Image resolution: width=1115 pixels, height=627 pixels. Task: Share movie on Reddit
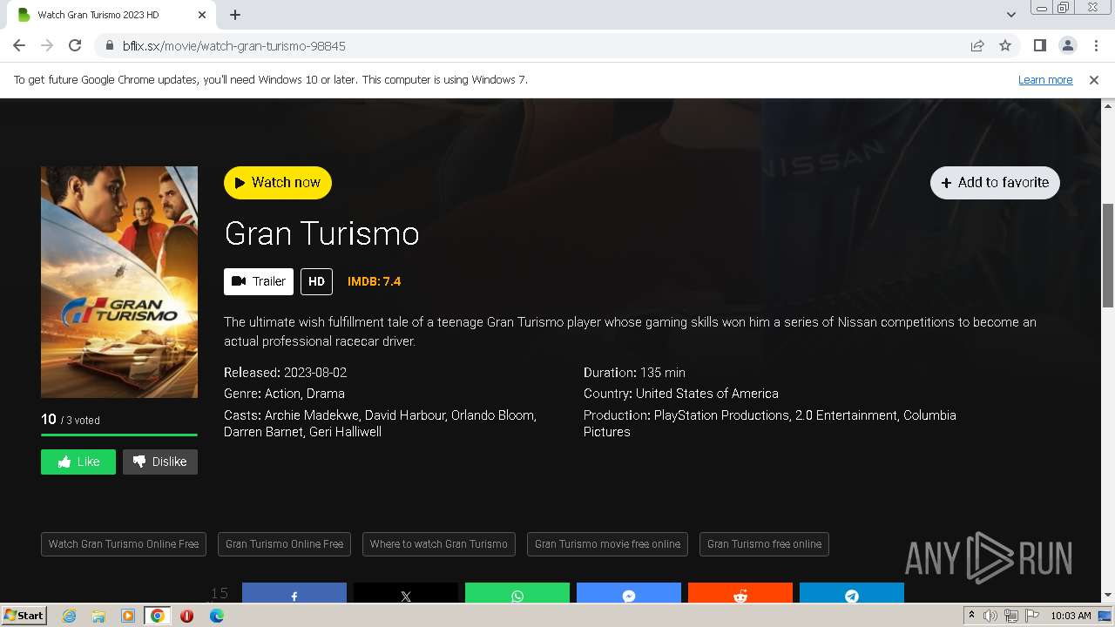(740, 594)
